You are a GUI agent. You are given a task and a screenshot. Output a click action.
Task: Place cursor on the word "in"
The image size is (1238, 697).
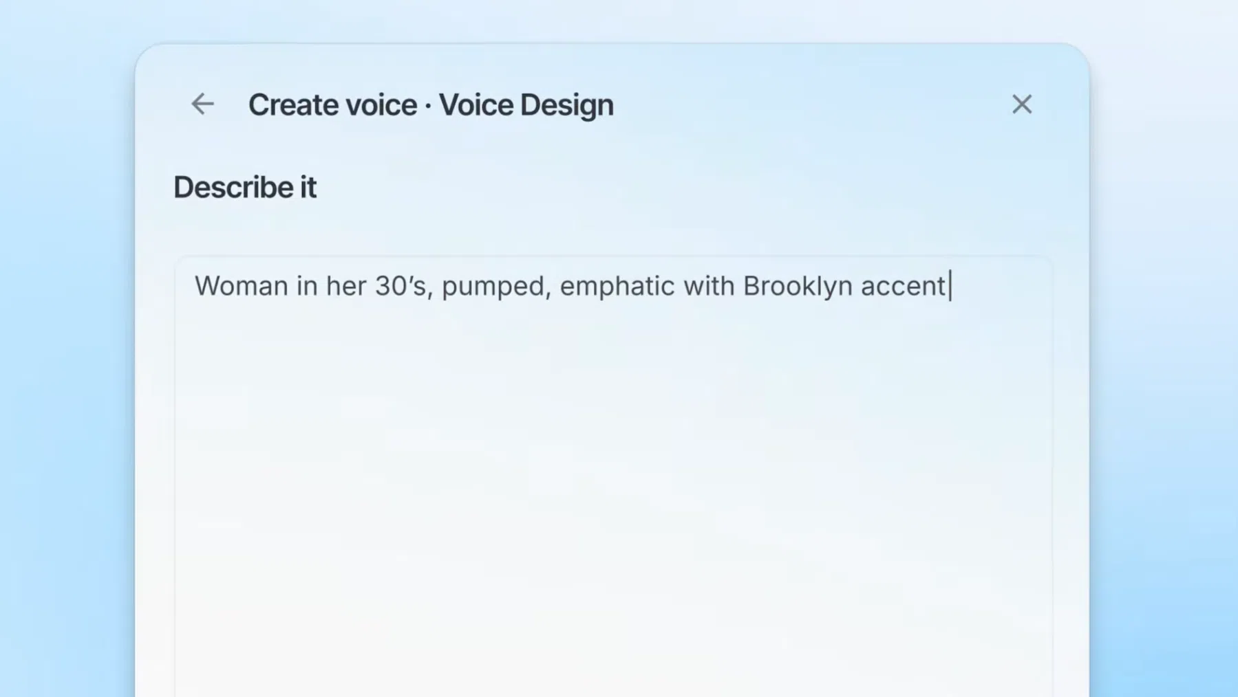pos(307,286)
